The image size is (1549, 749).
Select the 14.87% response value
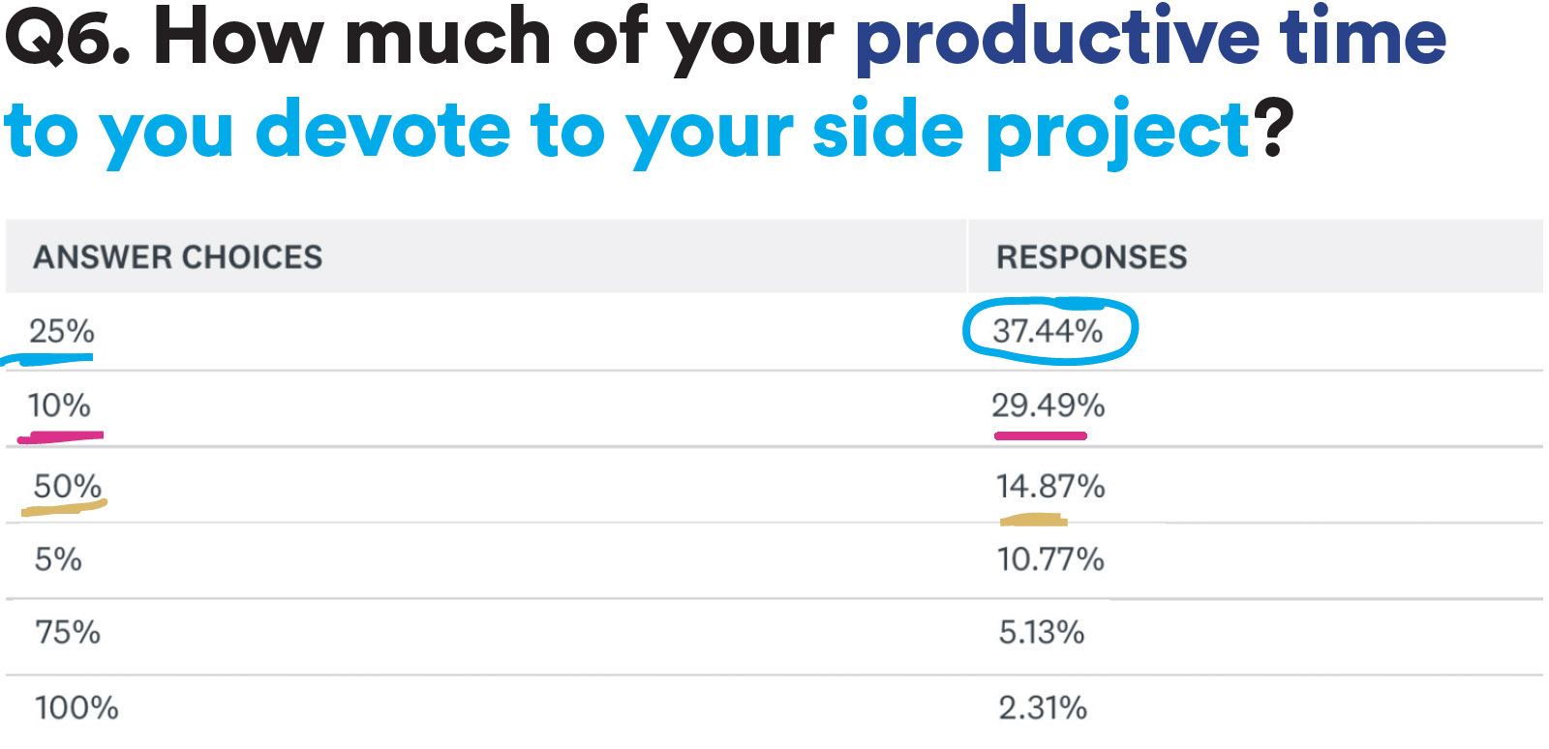tap(1050, 486)
